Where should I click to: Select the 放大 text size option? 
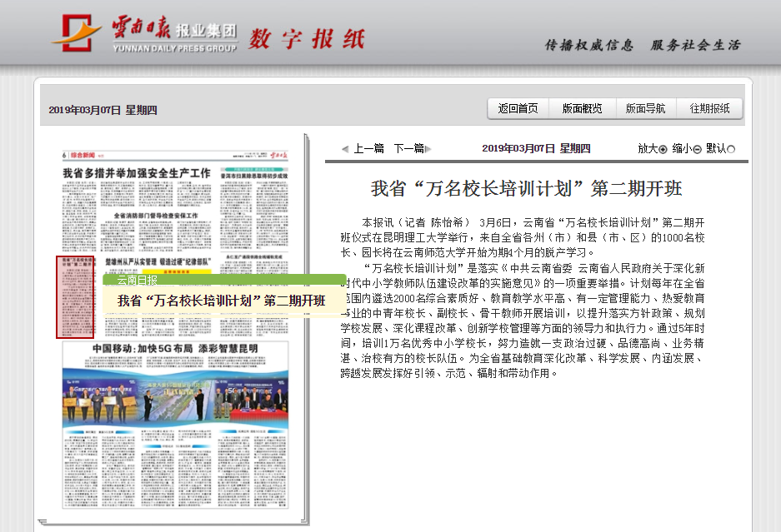coord(648,149)
